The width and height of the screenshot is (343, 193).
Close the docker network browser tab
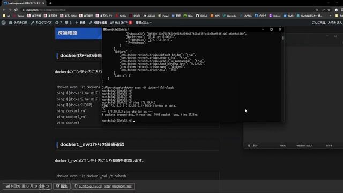(43, 3)
